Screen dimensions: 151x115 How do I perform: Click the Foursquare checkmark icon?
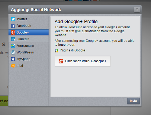pos(13,46)
